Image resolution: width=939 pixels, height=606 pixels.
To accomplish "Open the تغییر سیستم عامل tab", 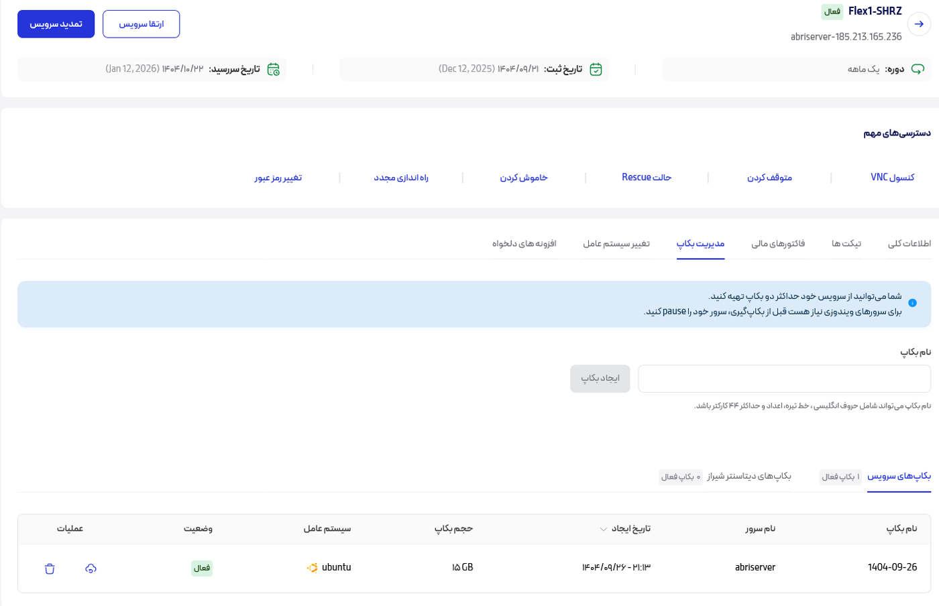I will coord(616,243).
